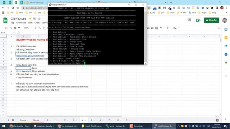Open sheet tab 4 dropdown arrow
The width and height of the screenshot is (230, 129).
point(85,120)
